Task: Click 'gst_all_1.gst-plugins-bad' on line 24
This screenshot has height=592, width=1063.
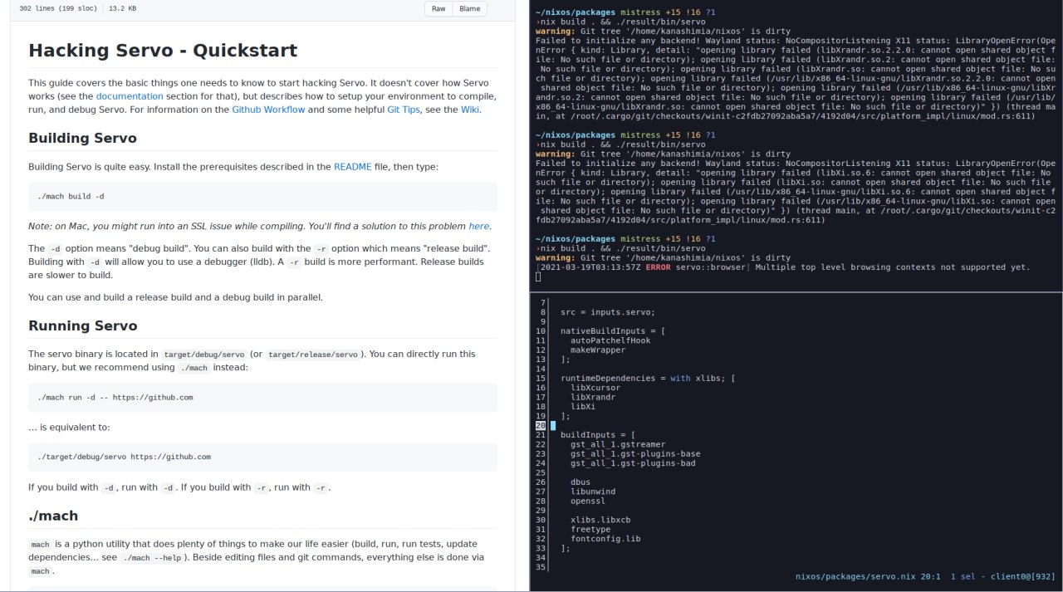Action: [x=633, y=463]
